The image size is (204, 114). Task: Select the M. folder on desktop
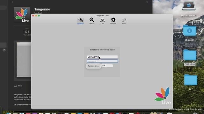click(191, 80)
